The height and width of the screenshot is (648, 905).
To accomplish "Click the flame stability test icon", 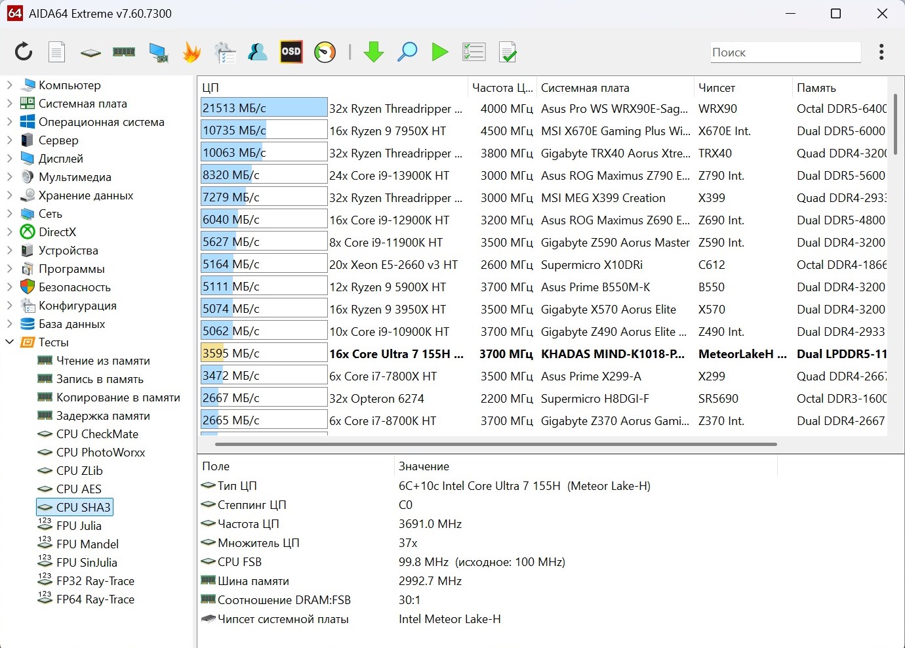I will [191, 52].
